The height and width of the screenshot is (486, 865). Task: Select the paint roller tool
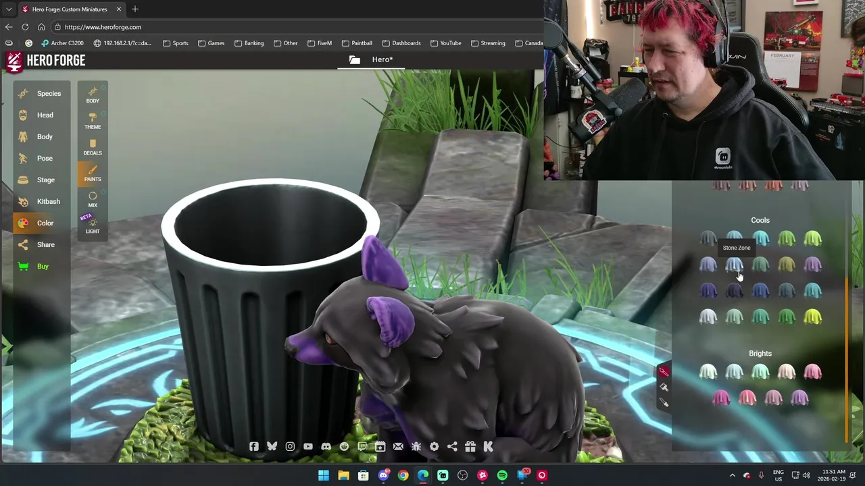(664, 387)
